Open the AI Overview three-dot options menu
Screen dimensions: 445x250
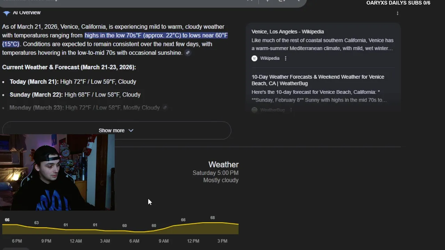397,13
